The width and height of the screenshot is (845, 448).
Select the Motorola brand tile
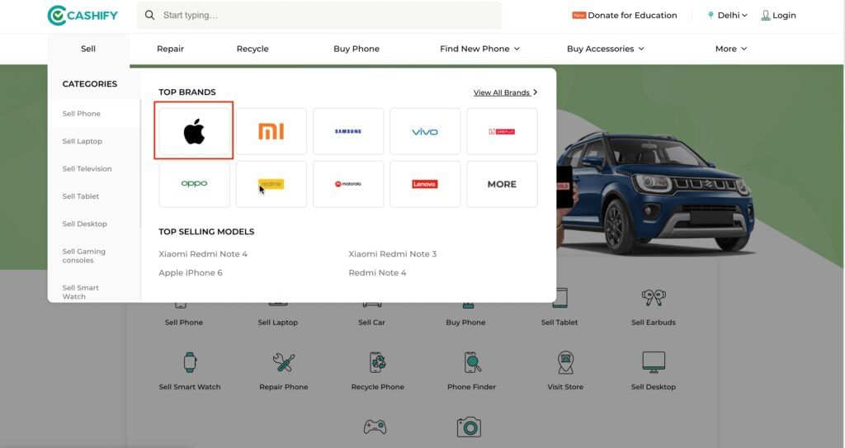348,184
